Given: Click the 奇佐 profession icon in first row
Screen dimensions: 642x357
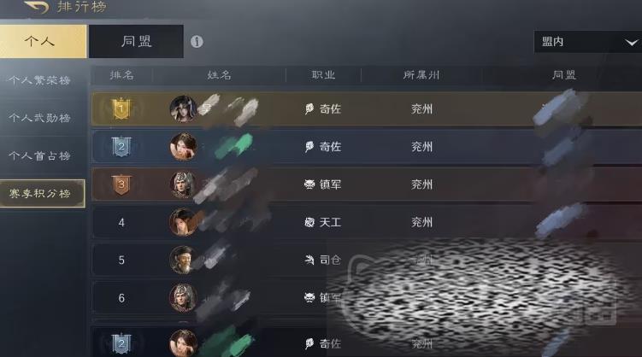Looking at the screenshot, I should tap(309, 108).
